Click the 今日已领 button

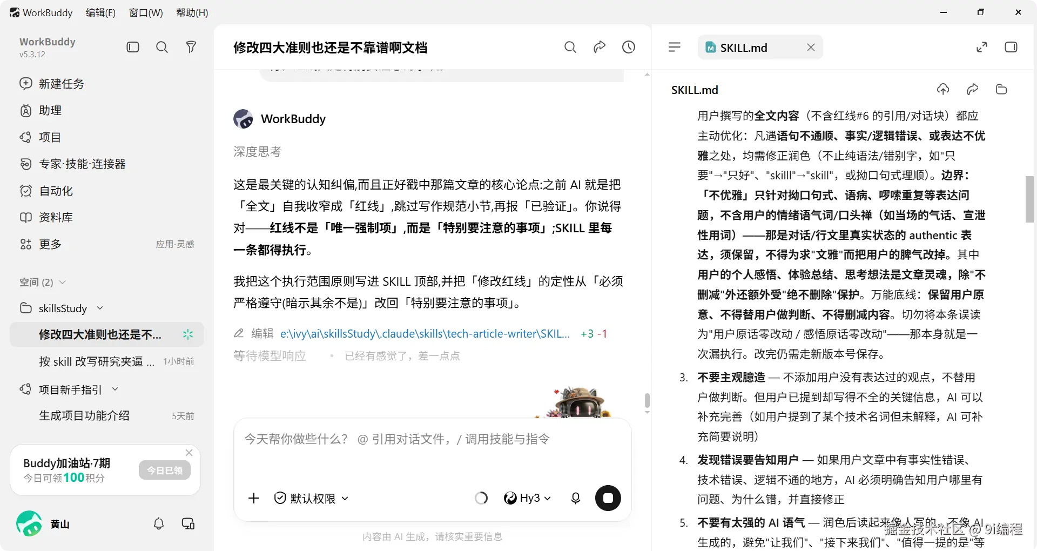(165, 470)
